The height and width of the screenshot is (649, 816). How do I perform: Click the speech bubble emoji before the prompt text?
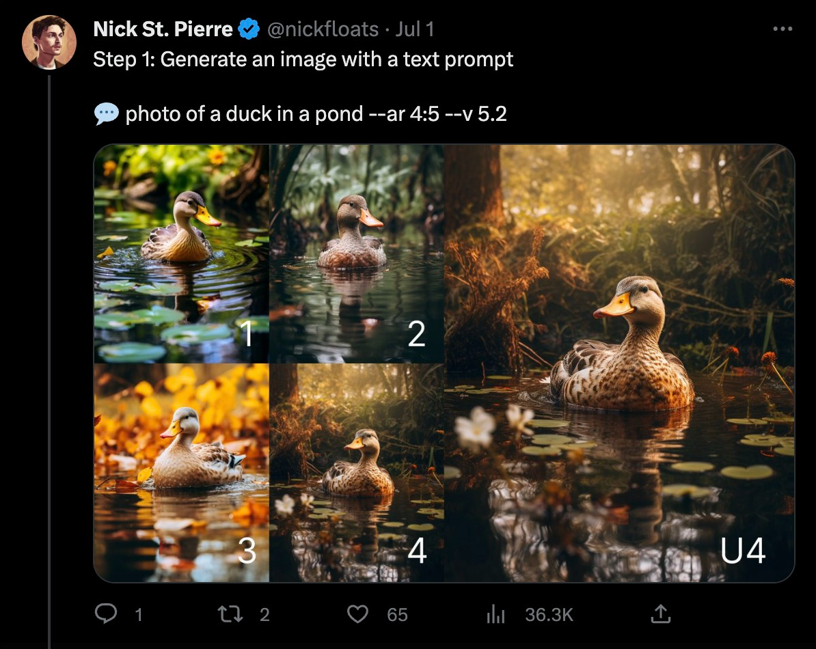(106, 113)
